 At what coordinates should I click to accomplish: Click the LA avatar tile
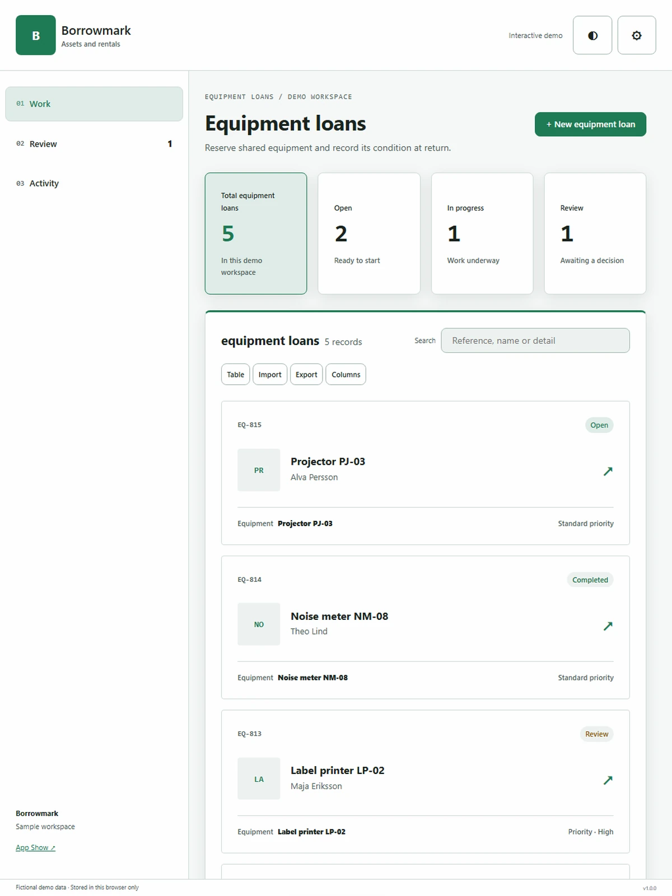pos(259,778)
